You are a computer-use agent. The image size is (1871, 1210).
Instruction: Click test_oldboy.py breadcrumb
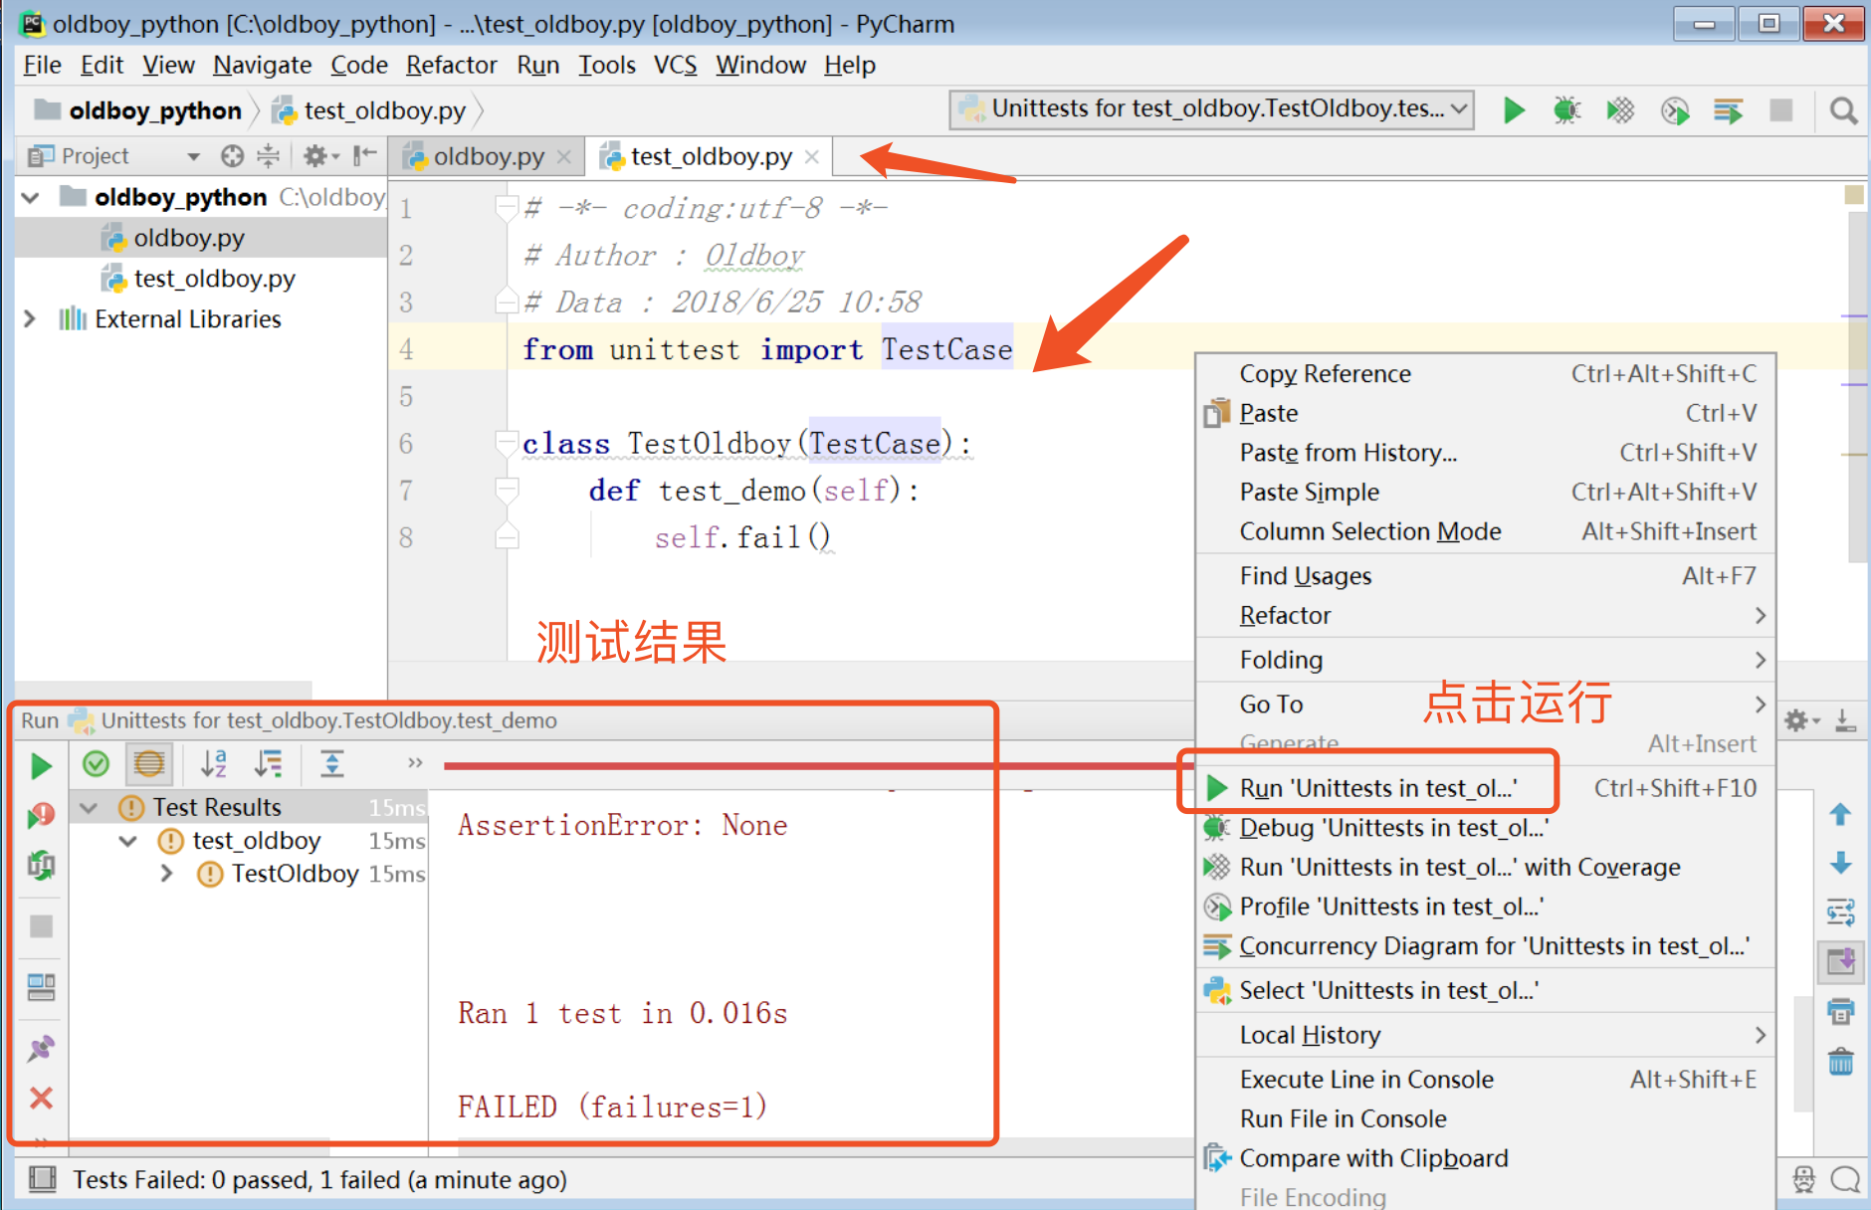pos(369,110)
